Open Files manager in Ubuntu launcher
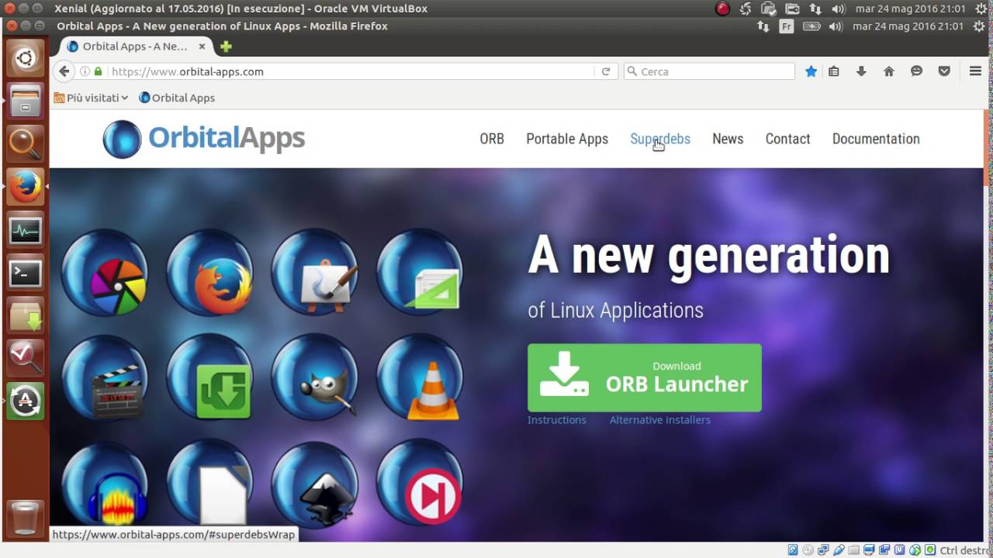The image size is (993, 558). (25, 101)
